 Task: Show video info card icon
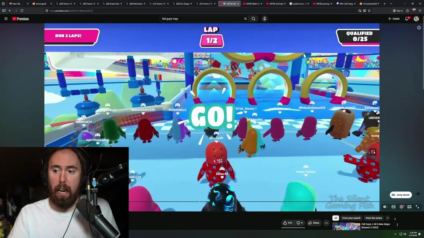coord(419,28)
